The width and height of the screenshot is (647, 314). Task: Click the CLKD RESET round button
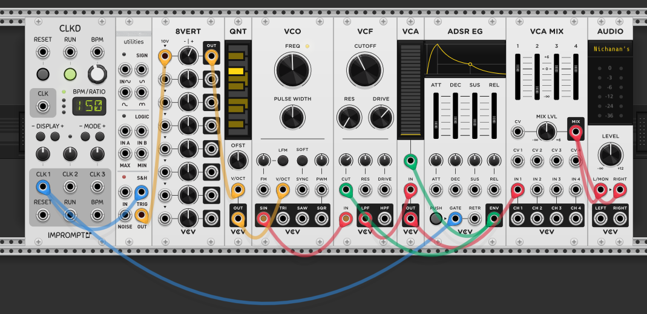43,74
